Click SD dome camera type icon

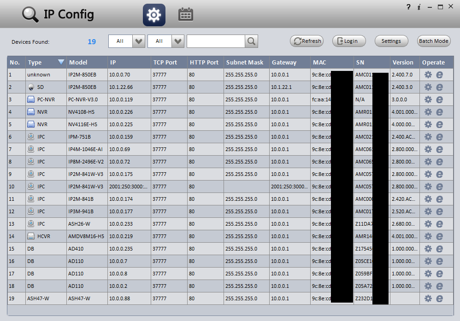pos(31,87)
